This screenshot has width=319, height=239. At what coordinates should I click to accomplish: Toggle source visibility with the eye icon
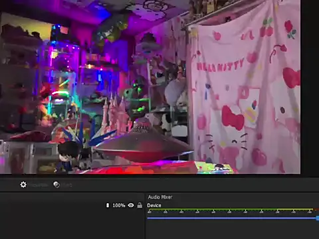[131, 205]
